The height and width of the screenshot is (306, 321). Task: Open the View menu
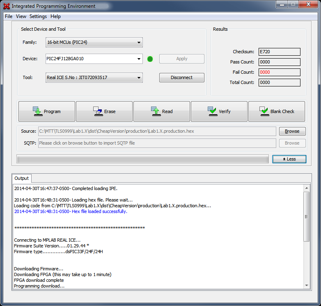coord(21,16)
